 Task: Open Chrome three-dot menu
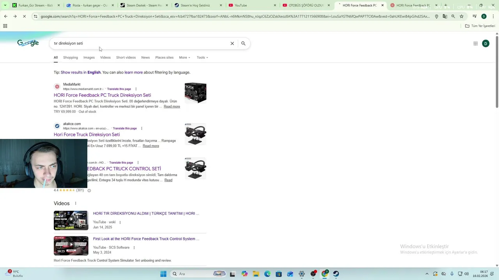coord(493,16)
